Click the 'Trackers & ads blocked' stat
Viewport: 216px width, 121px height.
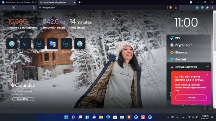[x=23, y=24]
